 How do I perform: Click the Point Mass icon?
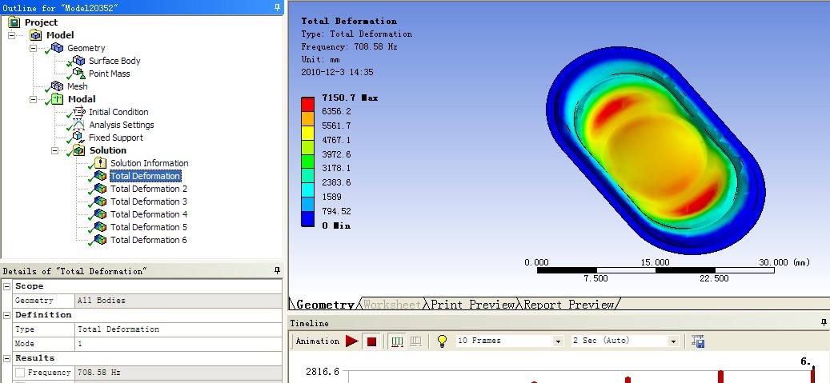pyautogui.click(x=78, y=74)
